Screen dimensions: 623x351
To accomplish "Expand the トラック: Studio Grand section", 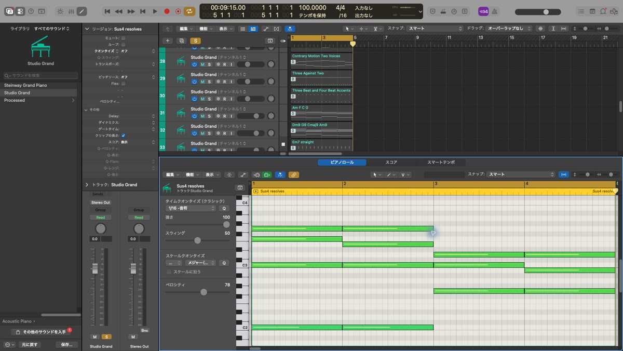I will pyautogui.click(x=87, y=185).
